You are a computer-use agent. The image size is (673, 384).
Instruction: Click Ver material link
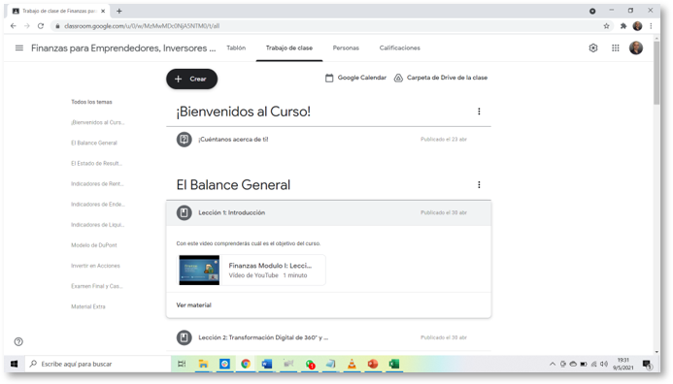click(193, 305)
